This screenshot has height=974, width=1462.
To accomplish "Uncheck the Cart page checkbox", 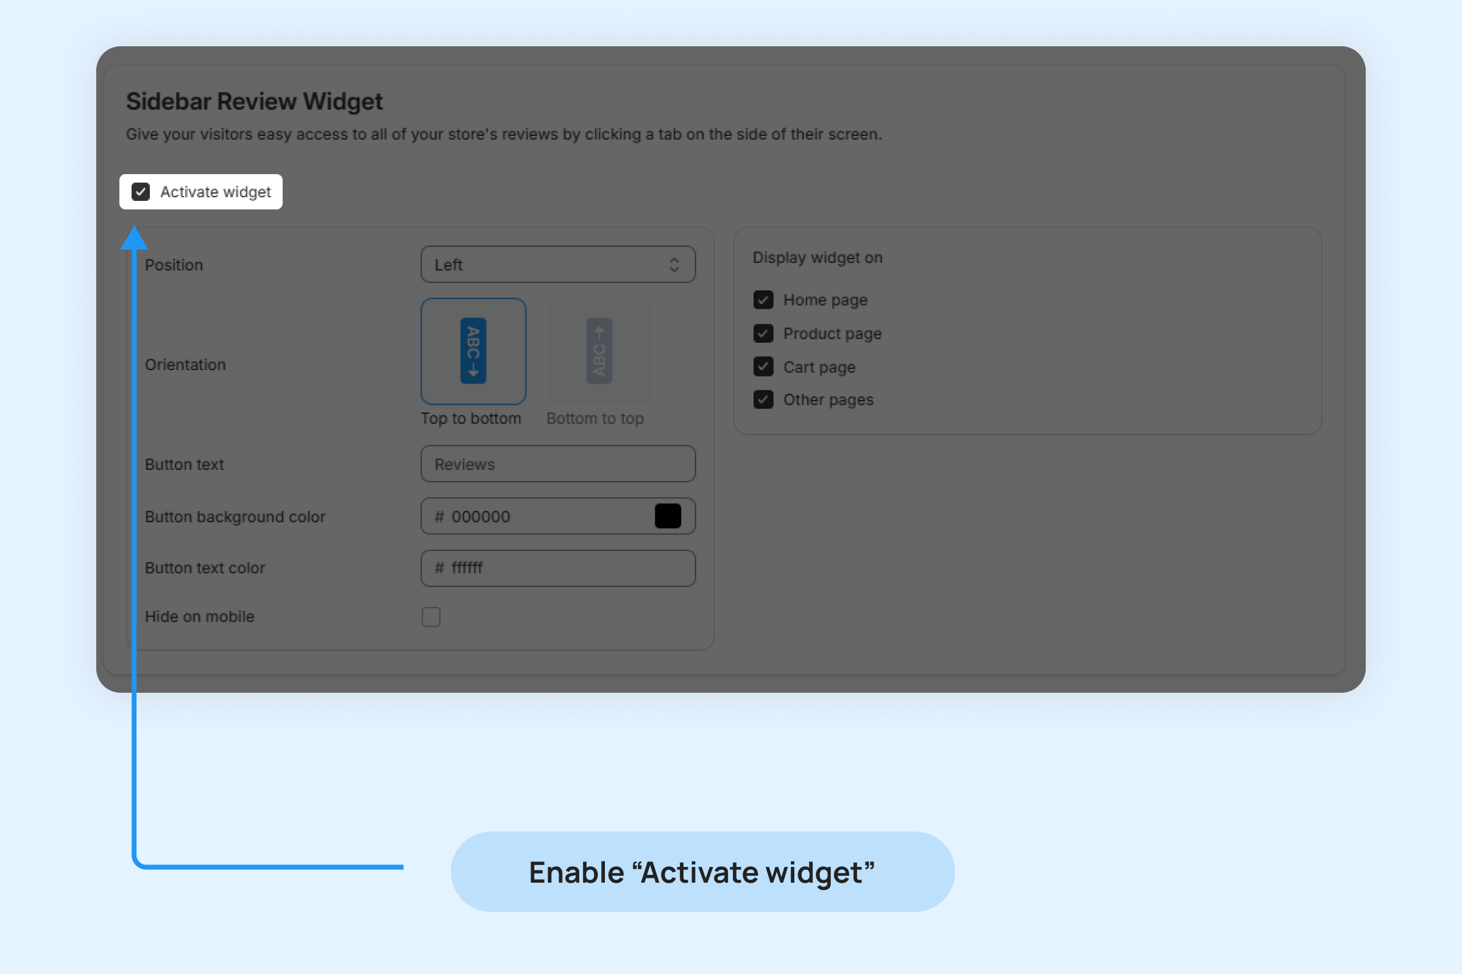I will pyautogui.click(x=763, y=366).
